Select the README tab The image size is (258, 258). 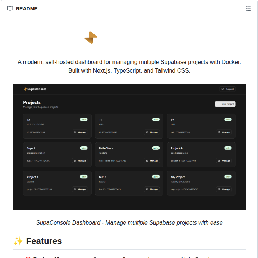click(x=23, y=9)
